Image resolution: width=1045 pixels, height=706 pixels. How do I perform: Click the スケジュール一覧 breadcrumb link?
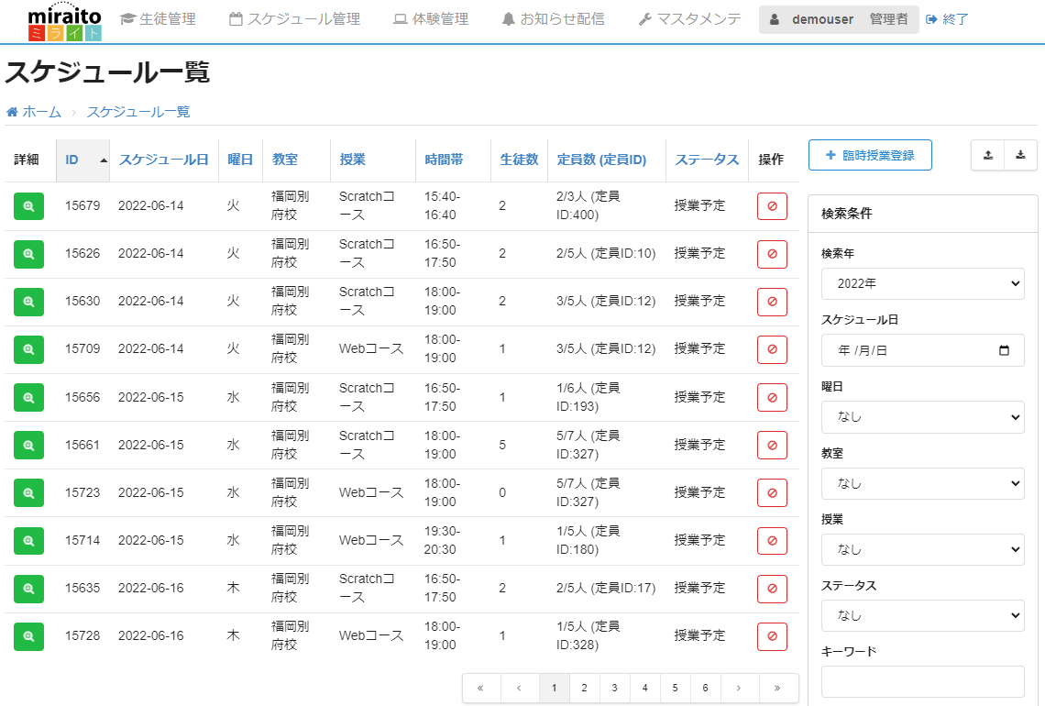138,112
